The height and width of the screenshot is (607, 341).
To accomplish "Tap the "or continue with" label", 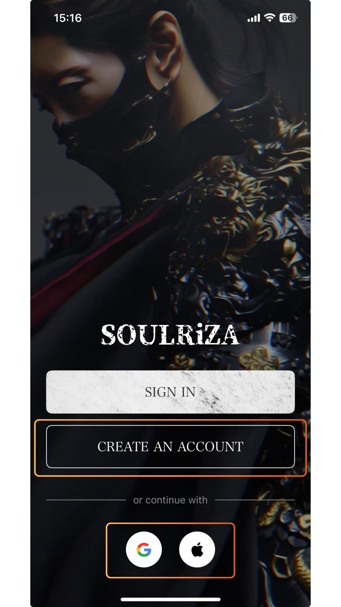I will pos(170,500).
